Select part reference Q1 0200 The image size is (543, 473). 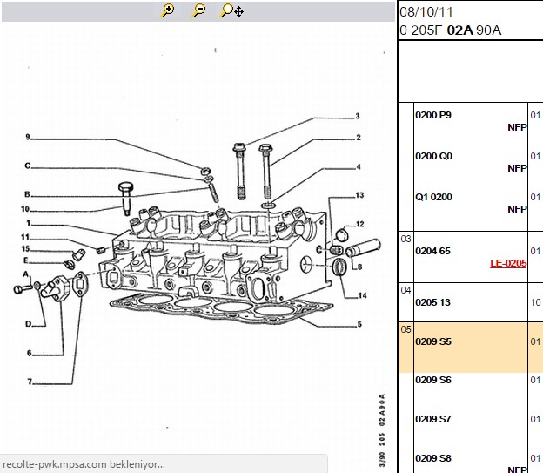coord(434,197)
